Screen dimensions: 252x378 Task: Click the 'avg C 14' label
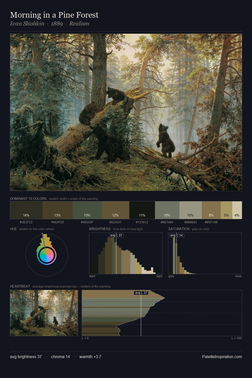[176, 235]
